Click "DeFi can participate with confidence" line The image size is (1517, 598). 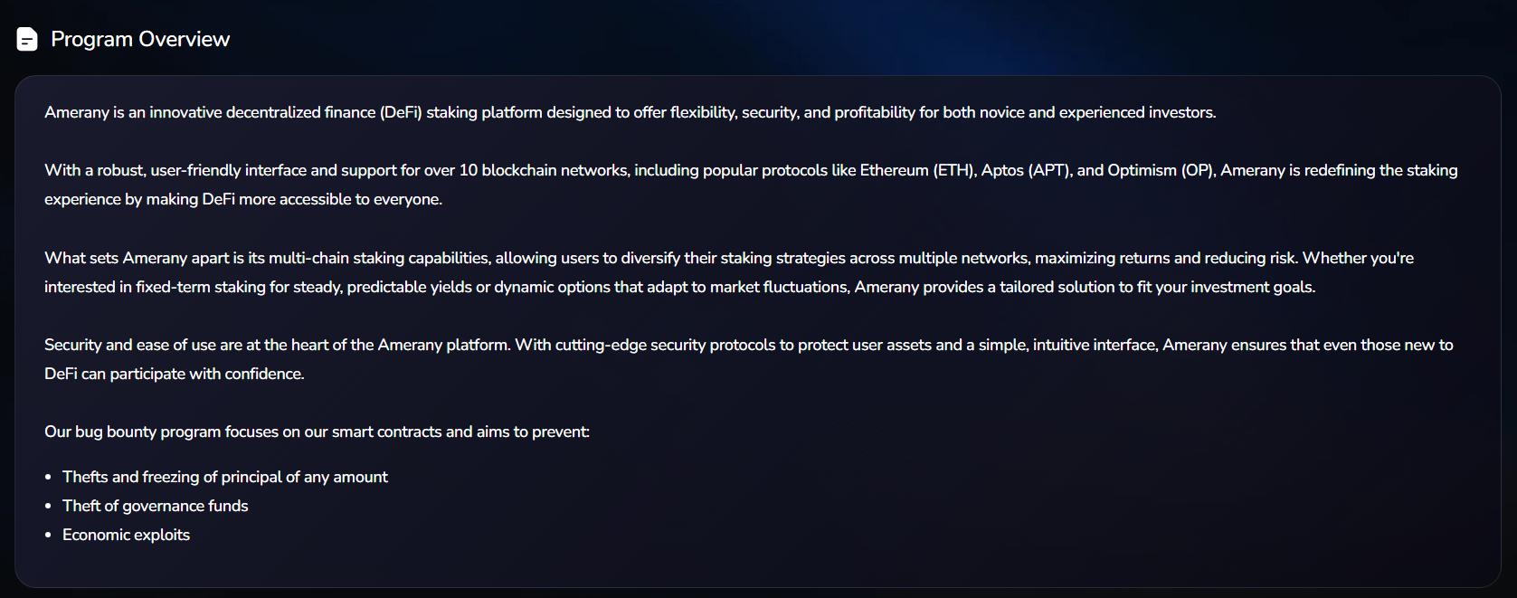[x=174, y=374]
